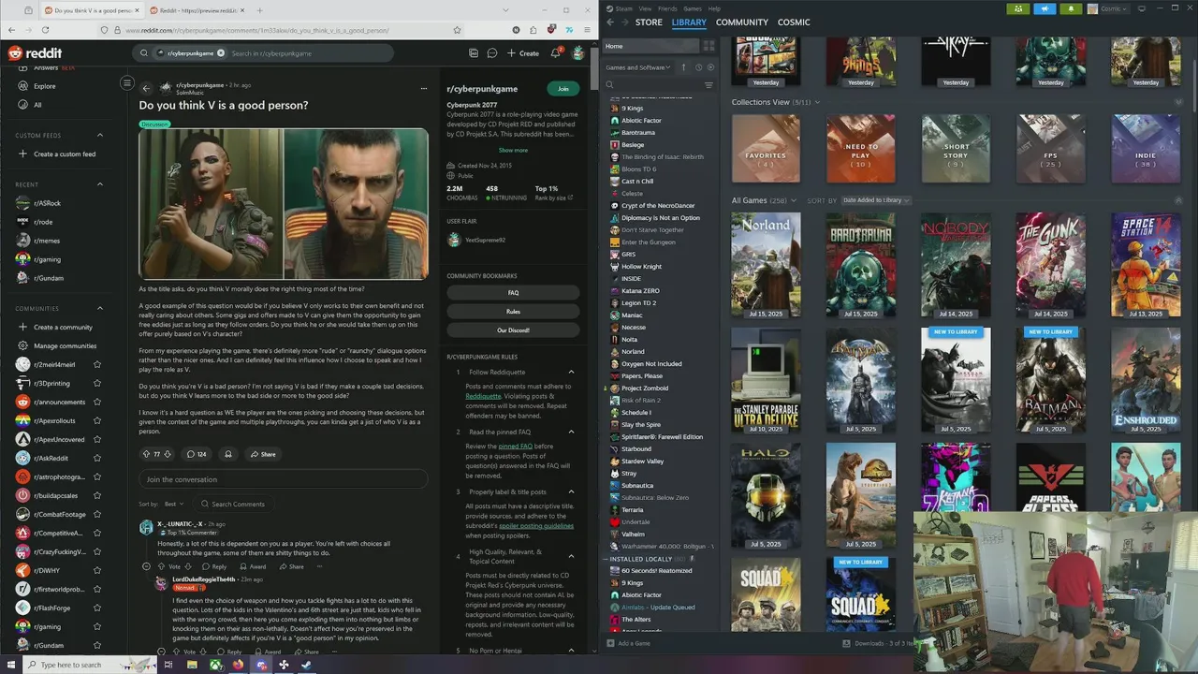
Task: Open Games and Software filter dropdown in Steam
Action: (x=639, y=67)
